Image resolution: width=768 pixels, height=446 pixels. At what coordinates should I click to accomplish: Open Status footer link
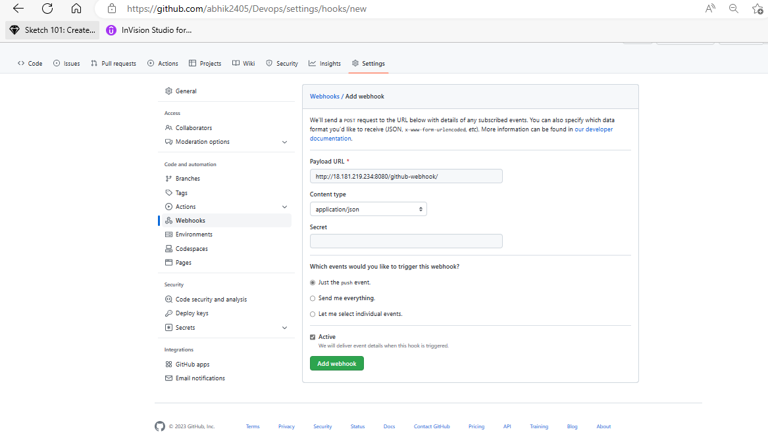pos(357,426)
